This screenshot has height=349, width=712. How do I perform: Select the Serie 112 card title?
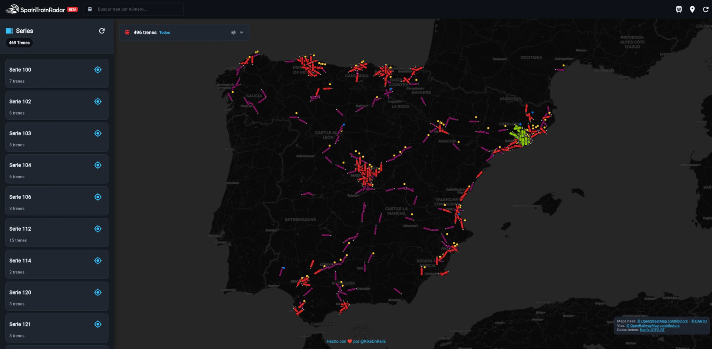[20, 229]
